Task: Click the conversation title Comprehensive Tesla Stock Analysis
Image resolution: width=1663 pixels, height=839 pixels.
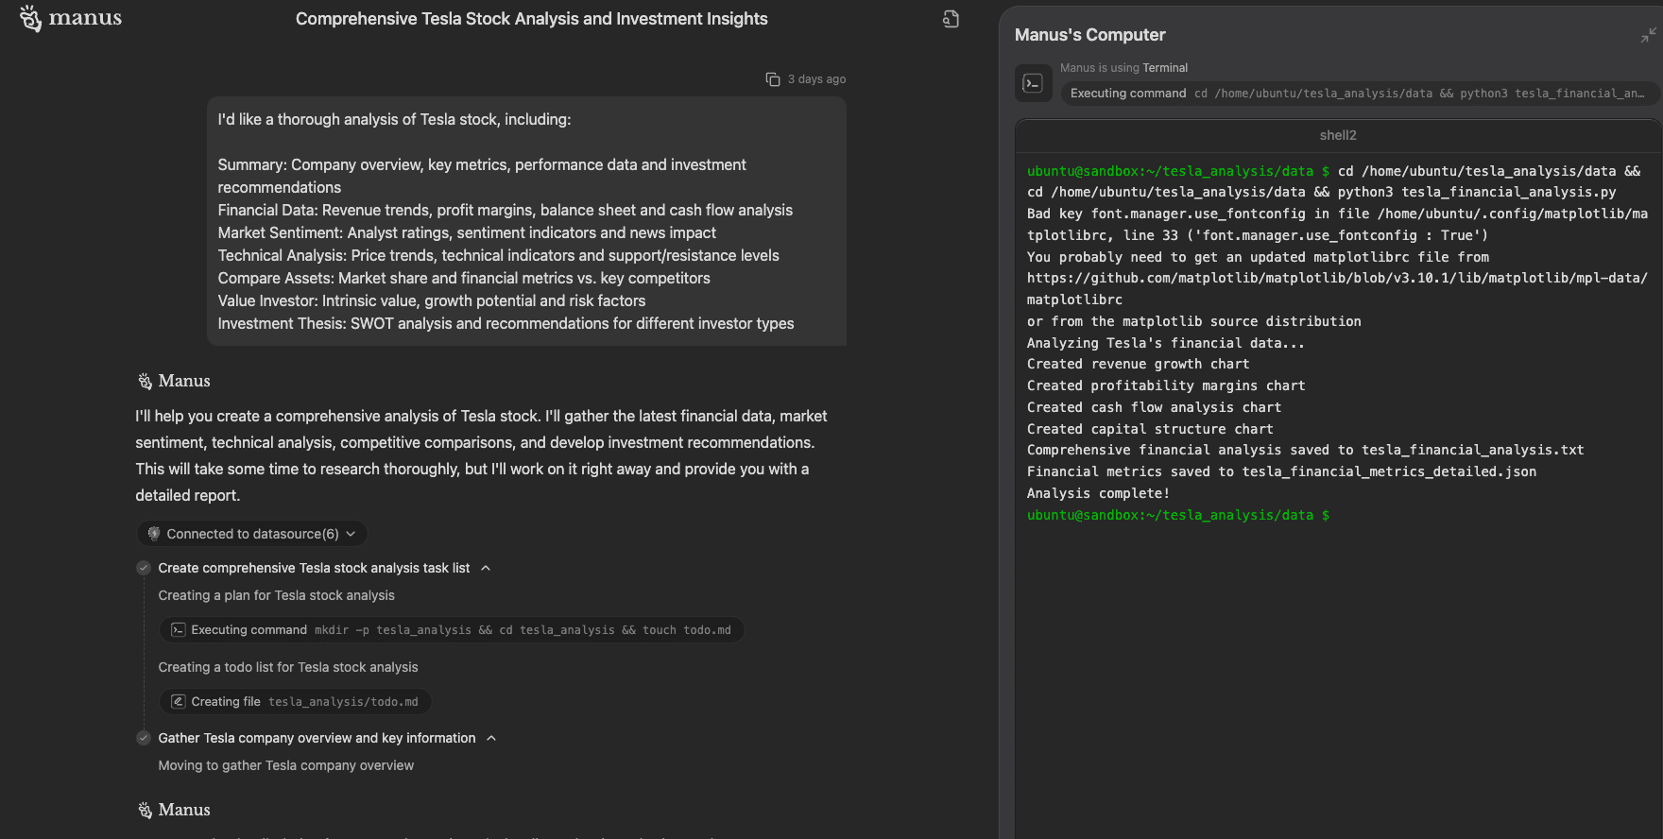Action: tap(531, 19)
